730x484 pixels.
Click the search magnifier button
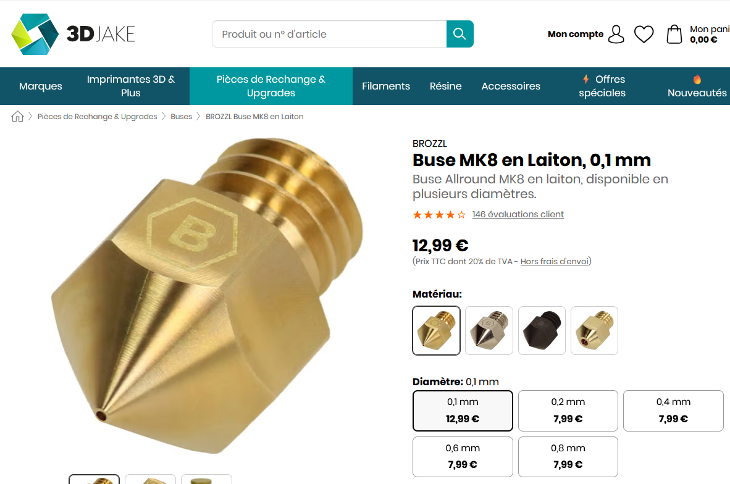[x=459, y=34]
